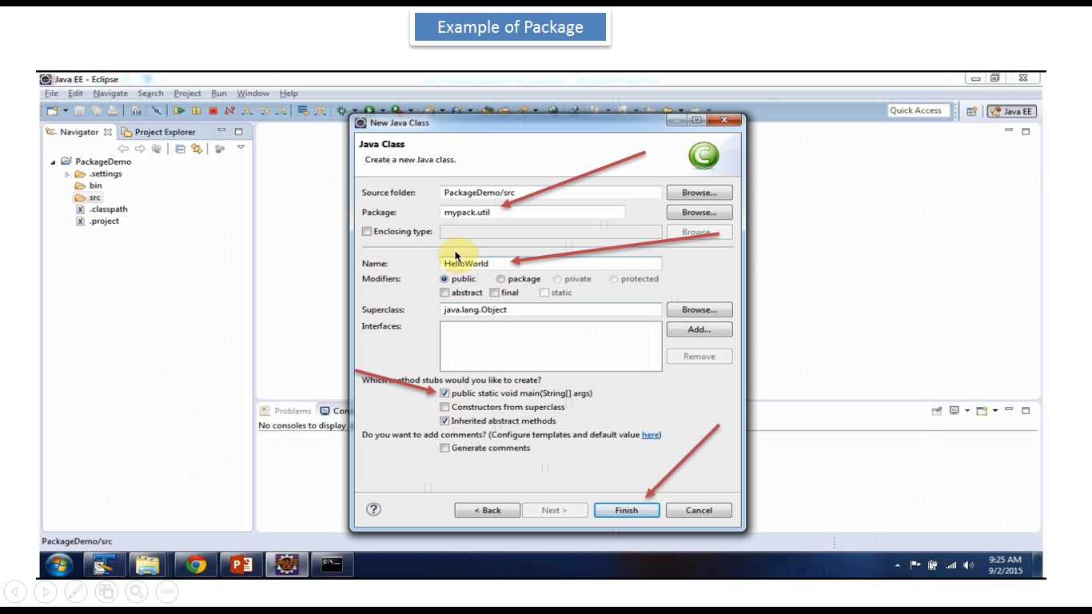Click Navigator Back arrow icon

123,149
